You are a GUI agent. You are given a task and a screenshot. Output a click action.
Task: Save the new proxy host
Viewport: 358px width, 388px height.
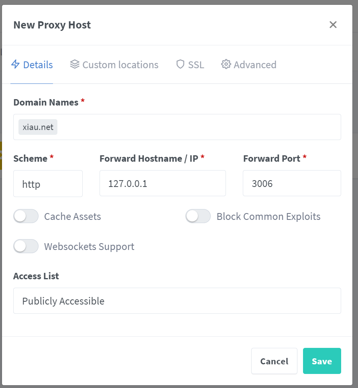[x=322, y=361]
